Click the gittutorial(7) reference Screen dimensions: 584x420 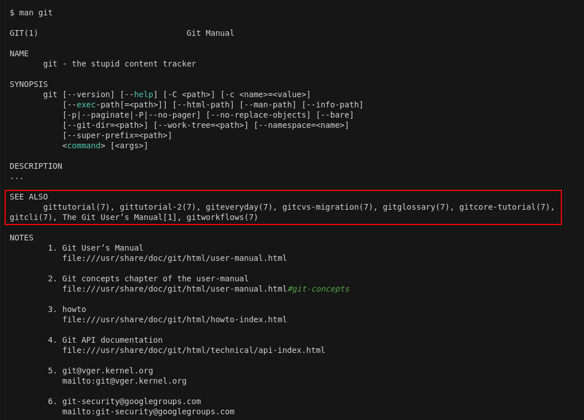(x=77, y=207)
